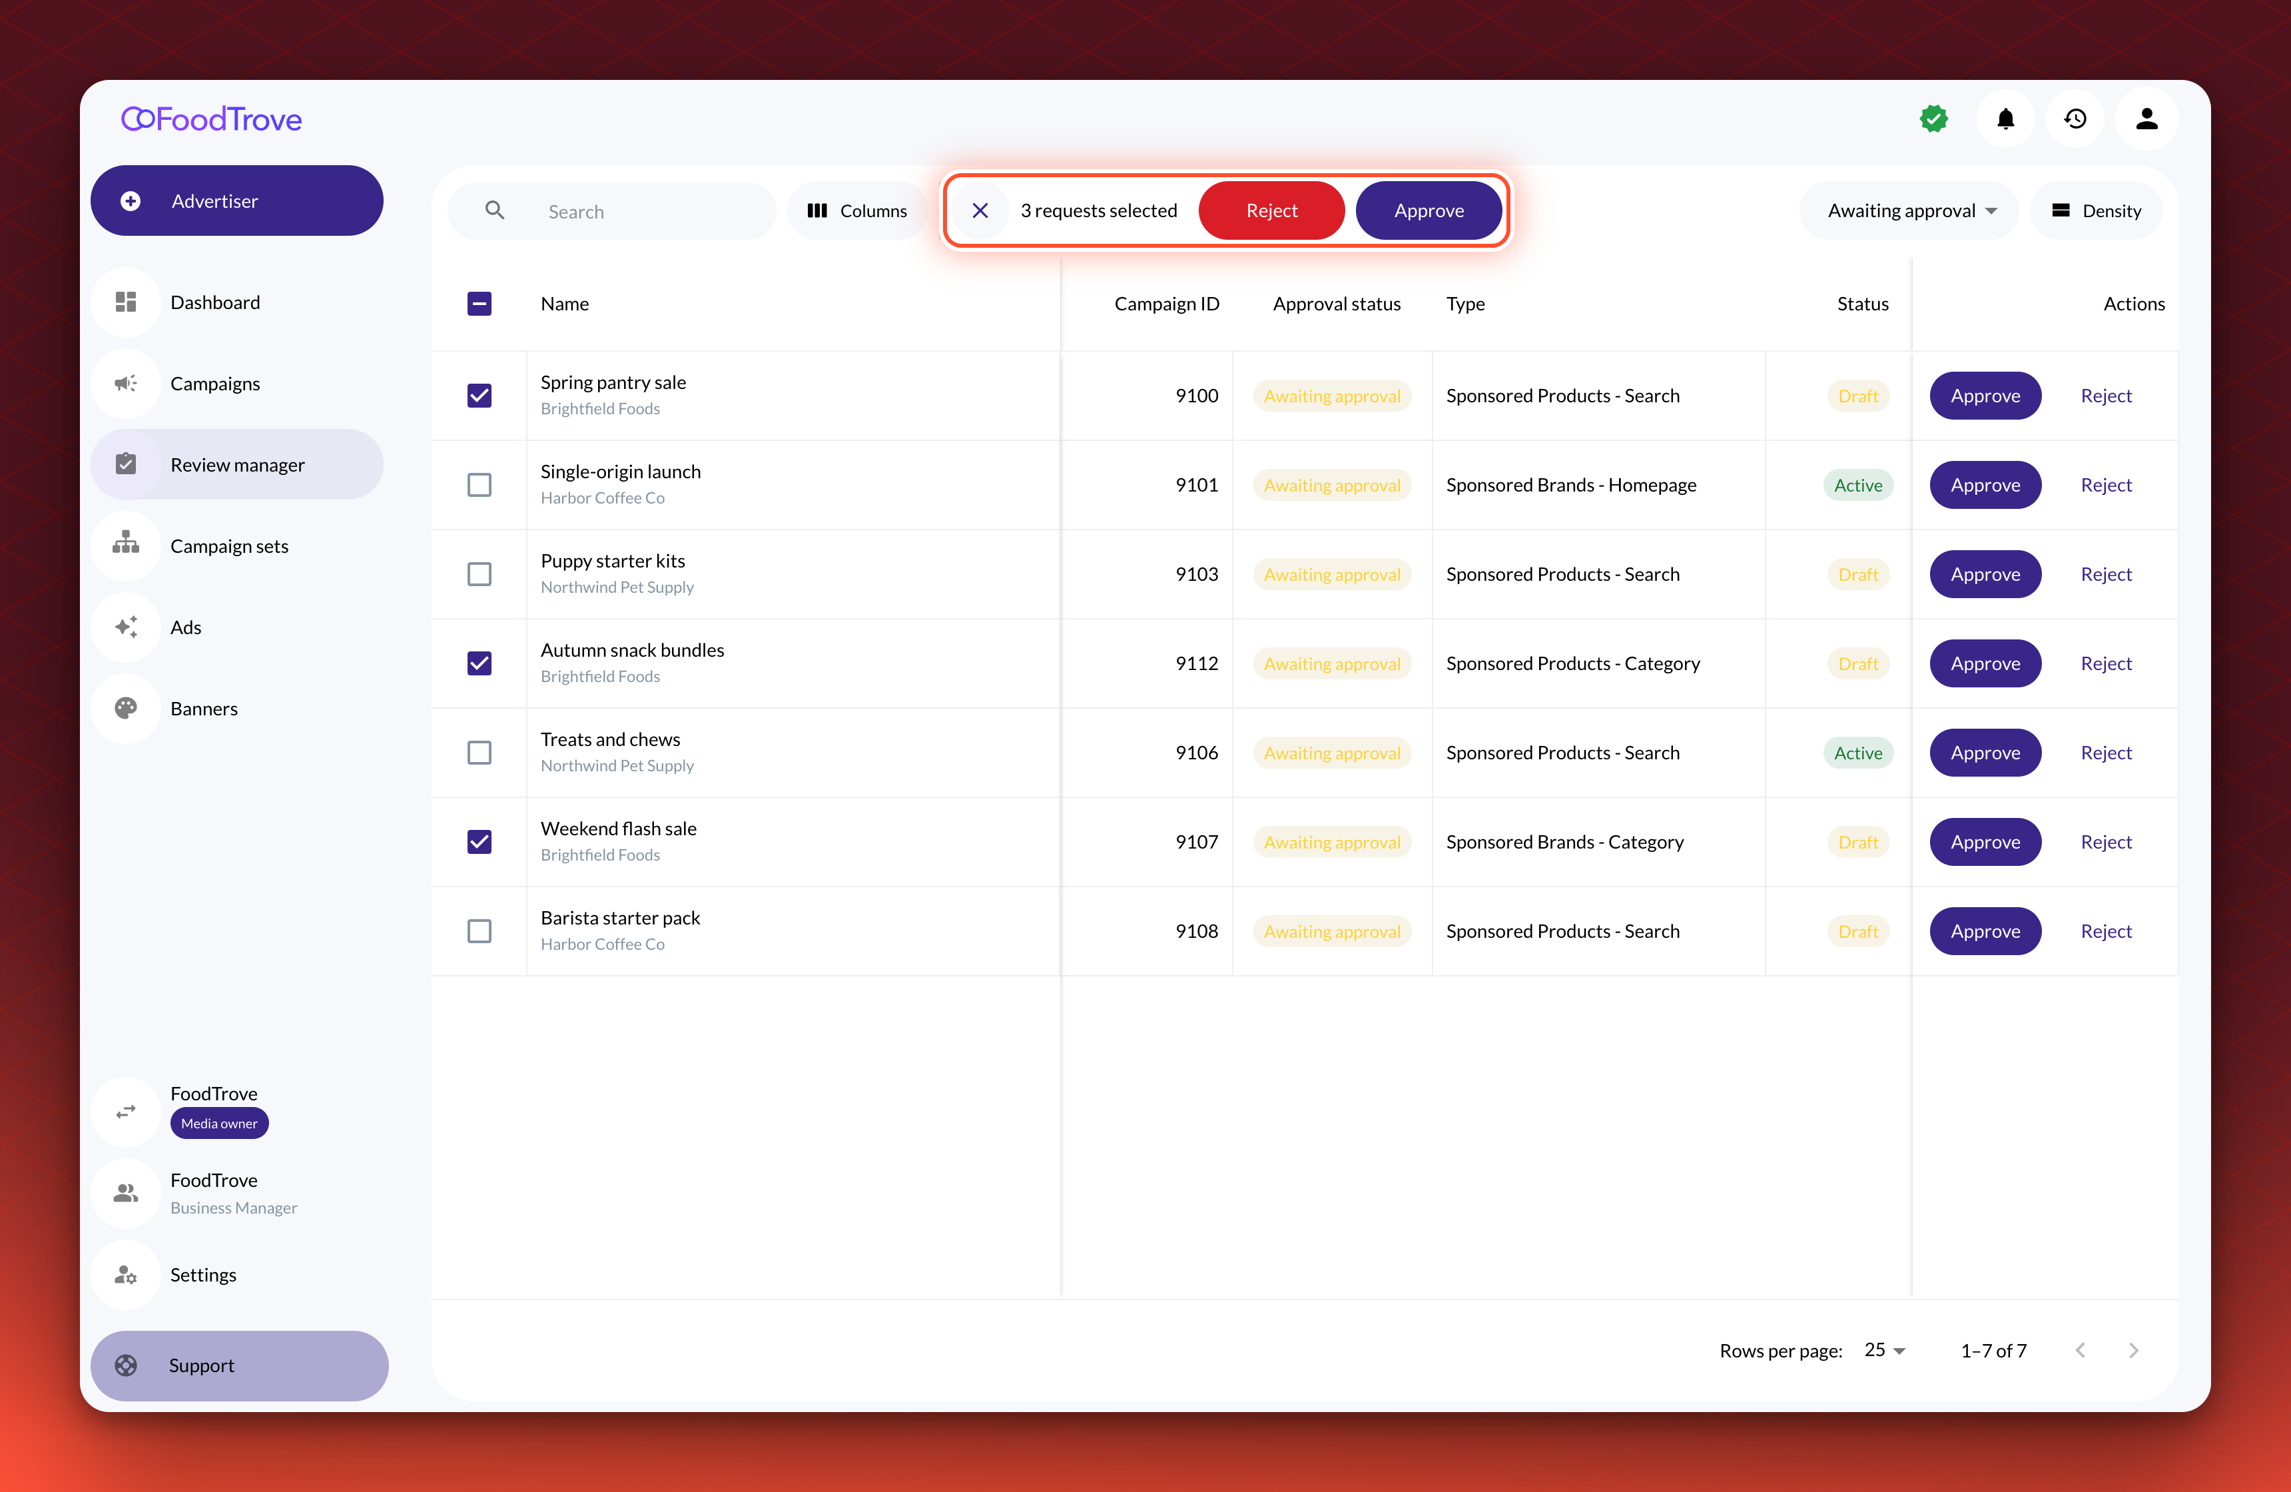The image size is (2291, 1492).
Task: Bulk Approve the selected requests
Action: [1429, 210]
